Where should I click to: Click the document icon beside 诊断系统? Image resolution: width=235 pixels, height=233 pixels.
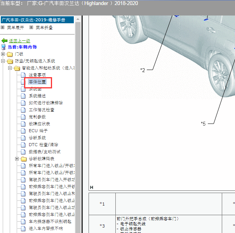coord(23,138)
